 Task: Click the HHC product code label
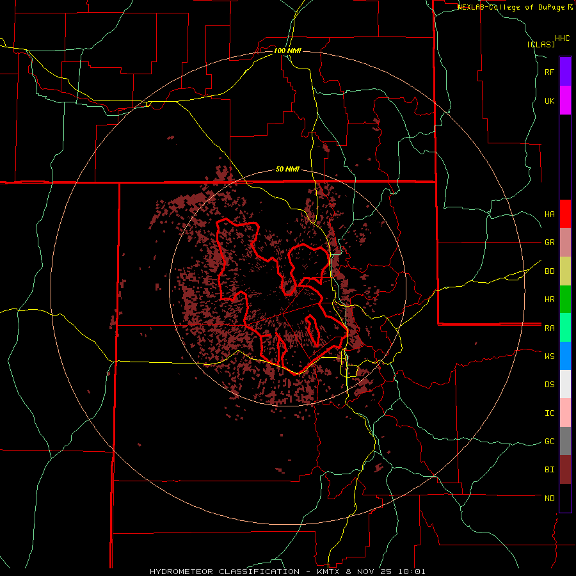[x=563, y=38]
